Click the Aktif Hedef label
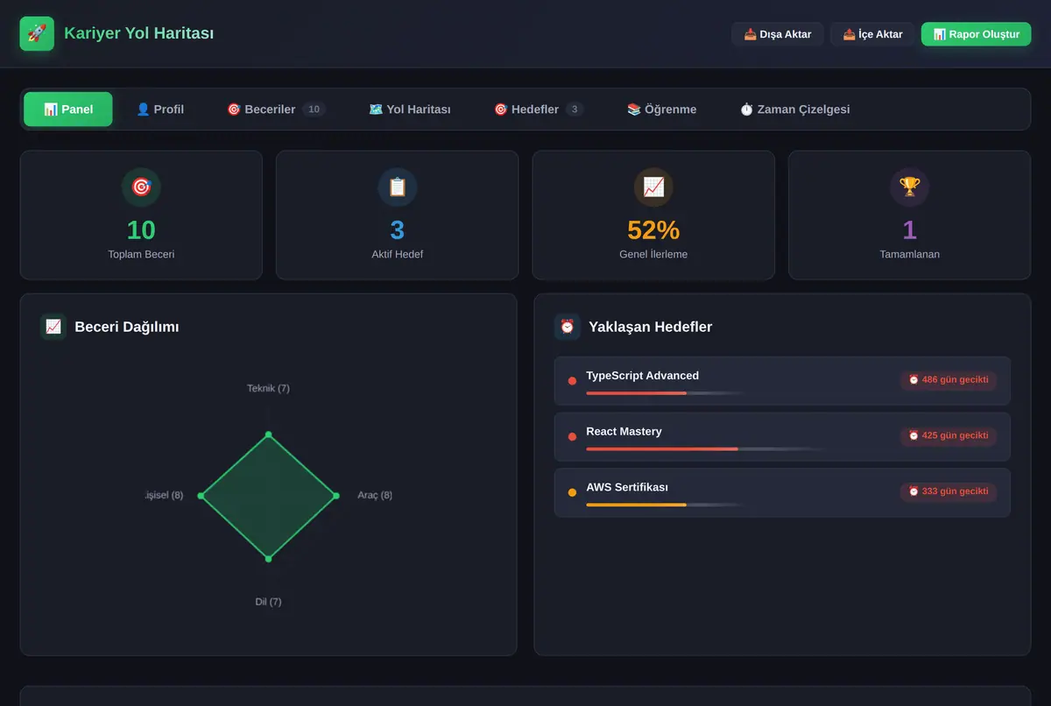 [398, 255]
